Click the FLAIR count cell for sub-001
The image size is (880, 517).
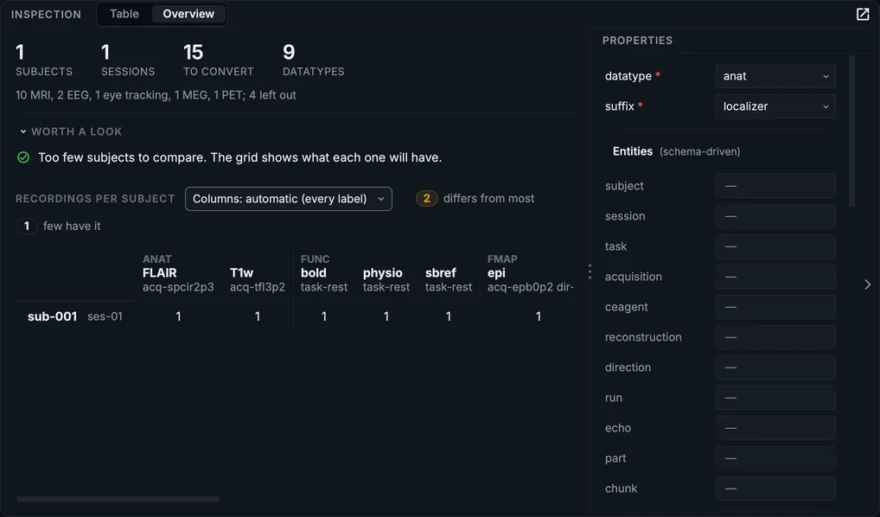[x=178, y=316]
